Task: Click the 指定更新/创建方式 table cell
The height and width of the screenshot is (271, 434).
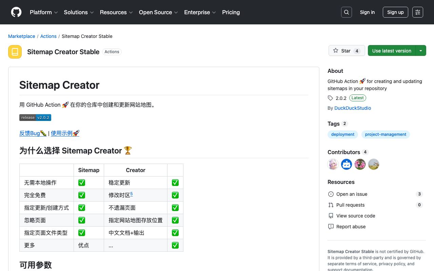Action: point(47,208)
